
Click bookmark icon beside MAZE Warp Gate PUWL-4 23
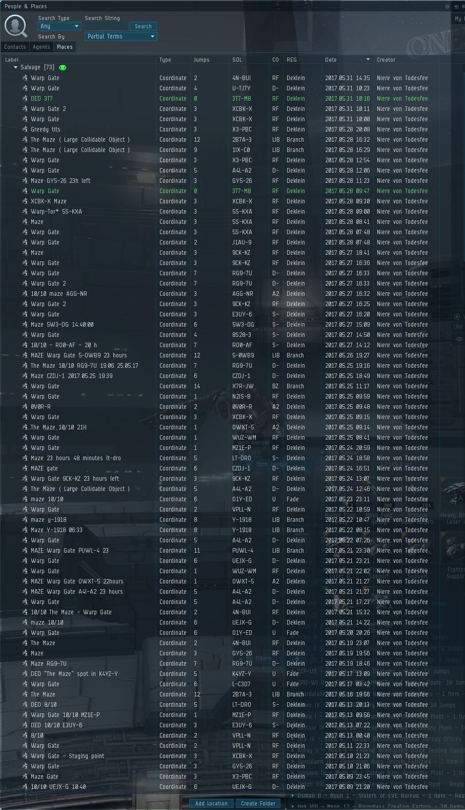pyautogui.click(x=25, y=551)
